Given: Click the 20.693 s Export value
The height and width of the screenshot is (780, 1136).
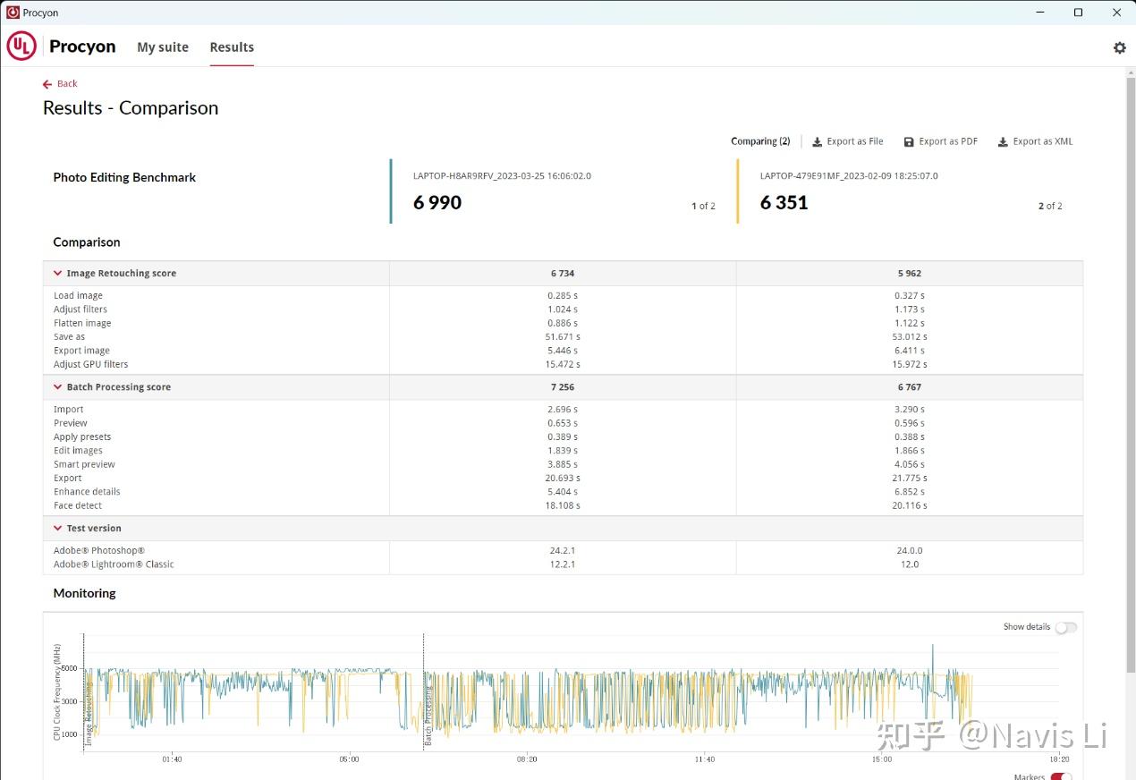Looking at the screenshot, I should click(564, 479).
